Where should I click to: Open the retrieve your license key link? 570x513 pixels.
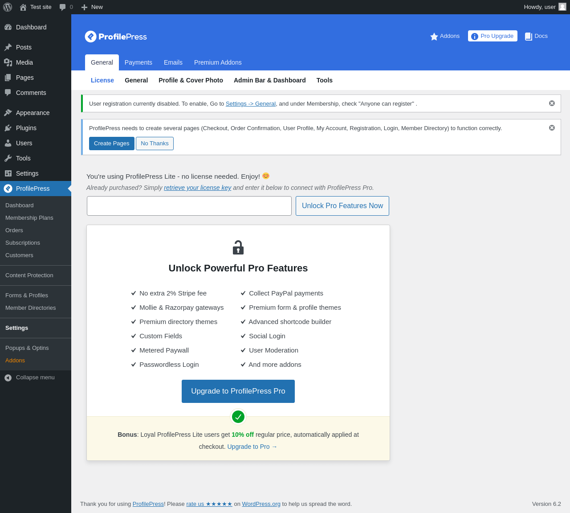[198, 188]
